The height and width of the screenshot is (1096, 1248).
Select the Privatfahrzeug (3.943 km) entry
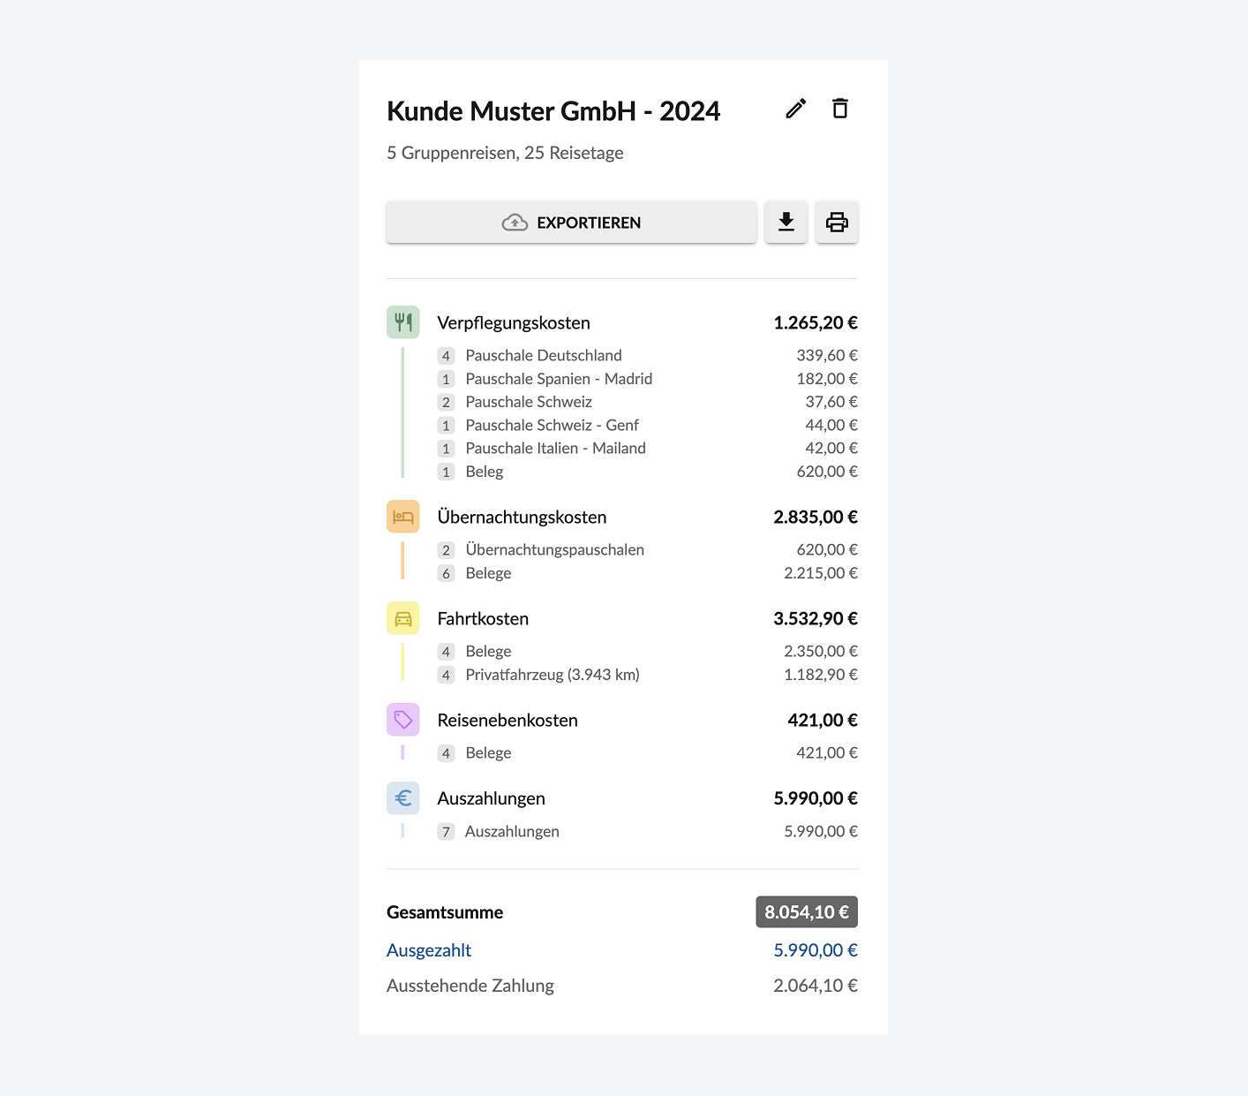(x=553, y=675)
